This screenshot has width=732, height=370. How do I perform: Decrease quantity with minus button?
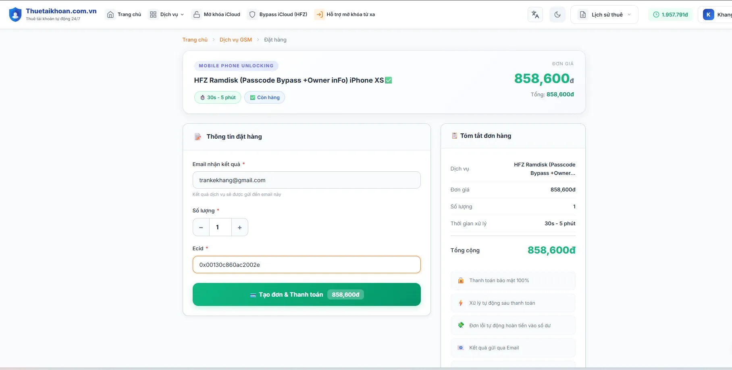click(201, 227)
